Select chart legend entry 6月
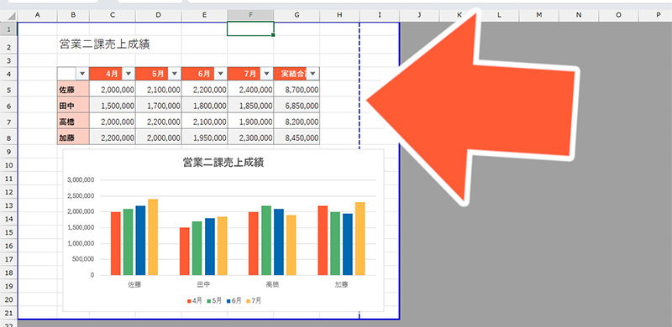 point(234,301)
